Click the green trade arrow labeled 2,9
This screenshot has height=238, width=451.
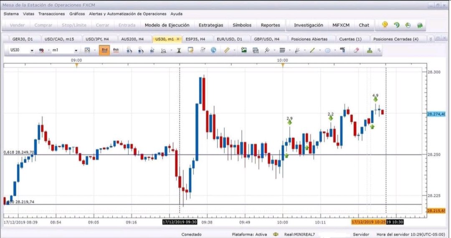tap(289, 122)
